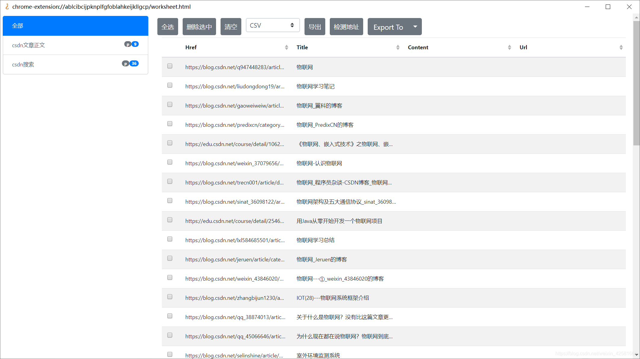Check the 物联网_PredixCN的博客 row checkbox
This screenshot has width=640, height=359.
point(170,124)
